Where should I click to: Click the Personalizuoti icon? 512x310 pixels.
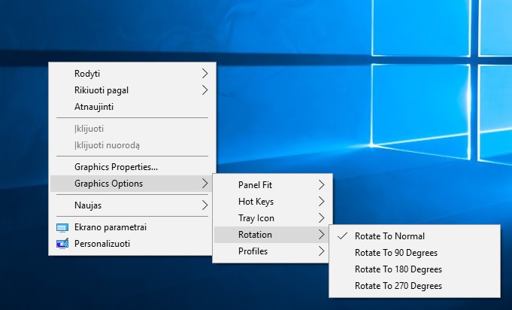click(62, 243)
